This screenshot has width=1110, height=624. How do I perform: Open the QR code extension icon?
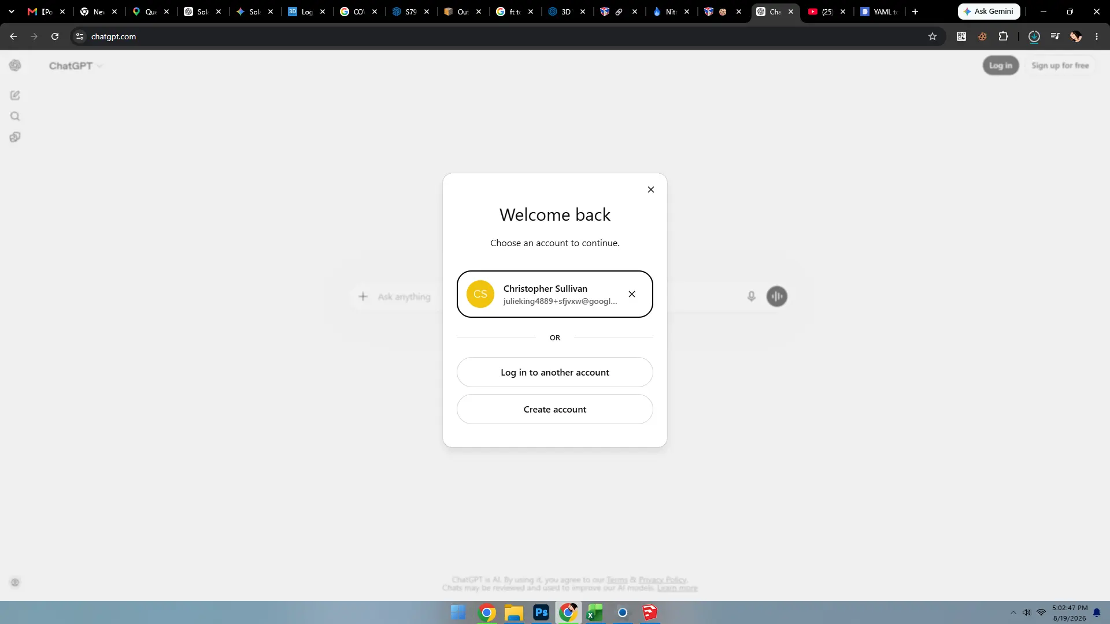coord(961,36)
